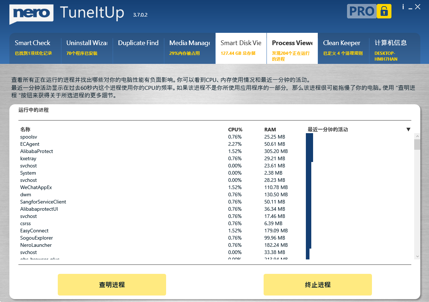The image size is (429, 302).
Task: Open the Uninstall Wizard tab
Action: coord(87,48)
